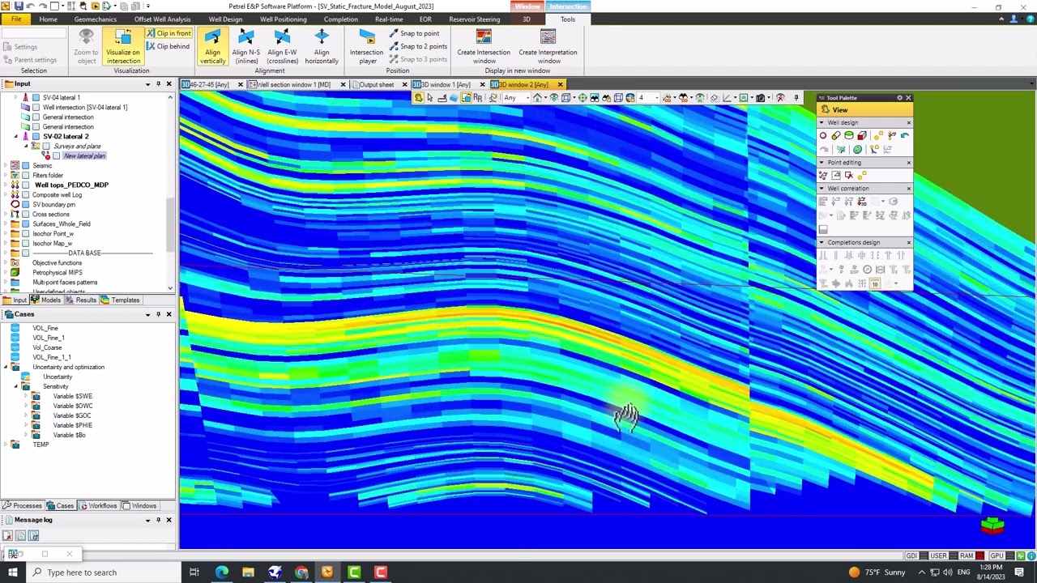The image size is (1037, 583).
Task: Toggle Filters folder checkbox
Action: pyautogui.click(x=25, y=175)
